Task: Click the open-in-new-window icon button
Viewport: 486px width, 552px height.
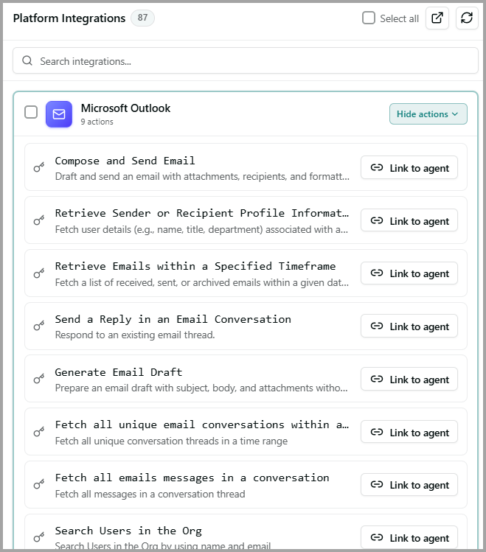Action: point(437,18)
